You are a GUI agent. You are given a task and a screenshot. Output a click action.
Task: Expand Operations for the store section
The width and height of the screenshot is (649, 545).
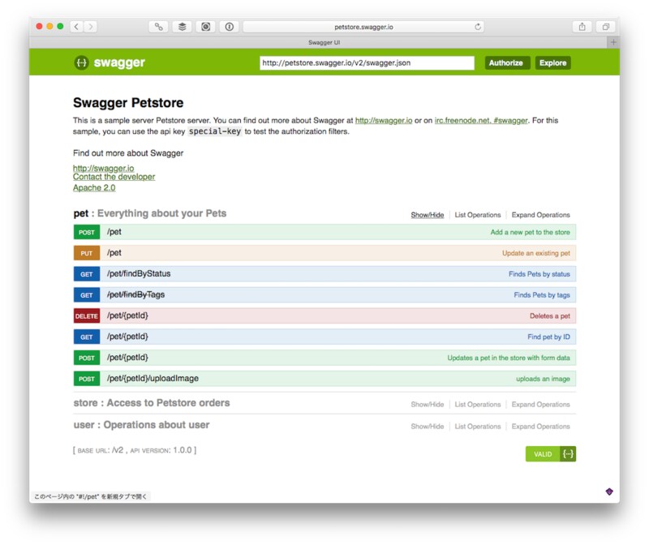click(x=540, y=404)
